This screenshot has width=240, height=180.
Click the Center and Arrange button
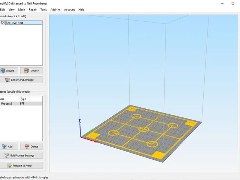(x=21, y=80)
